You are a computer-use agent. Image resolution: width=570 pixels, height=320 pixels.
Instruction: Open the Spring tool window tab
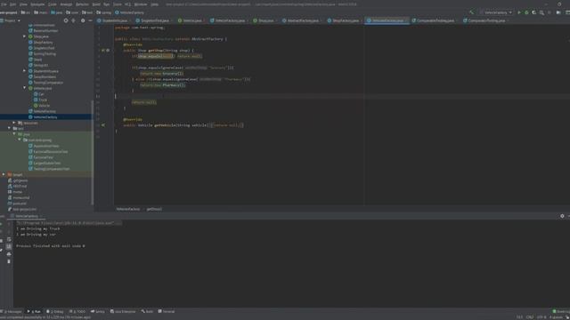98,311
